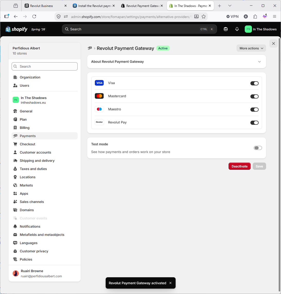Click the purple extension icon with badge 6

pyautogui.click(x=265, y=16)
